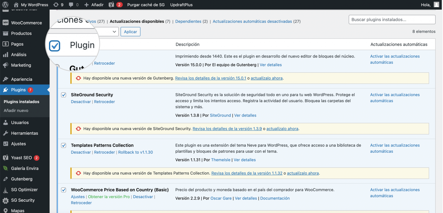The width and height of the screenshot is (443, 213).
Task: Desactivar the SiteGround Security plugin
Action: pyautogui.click(x=81, y=102)
